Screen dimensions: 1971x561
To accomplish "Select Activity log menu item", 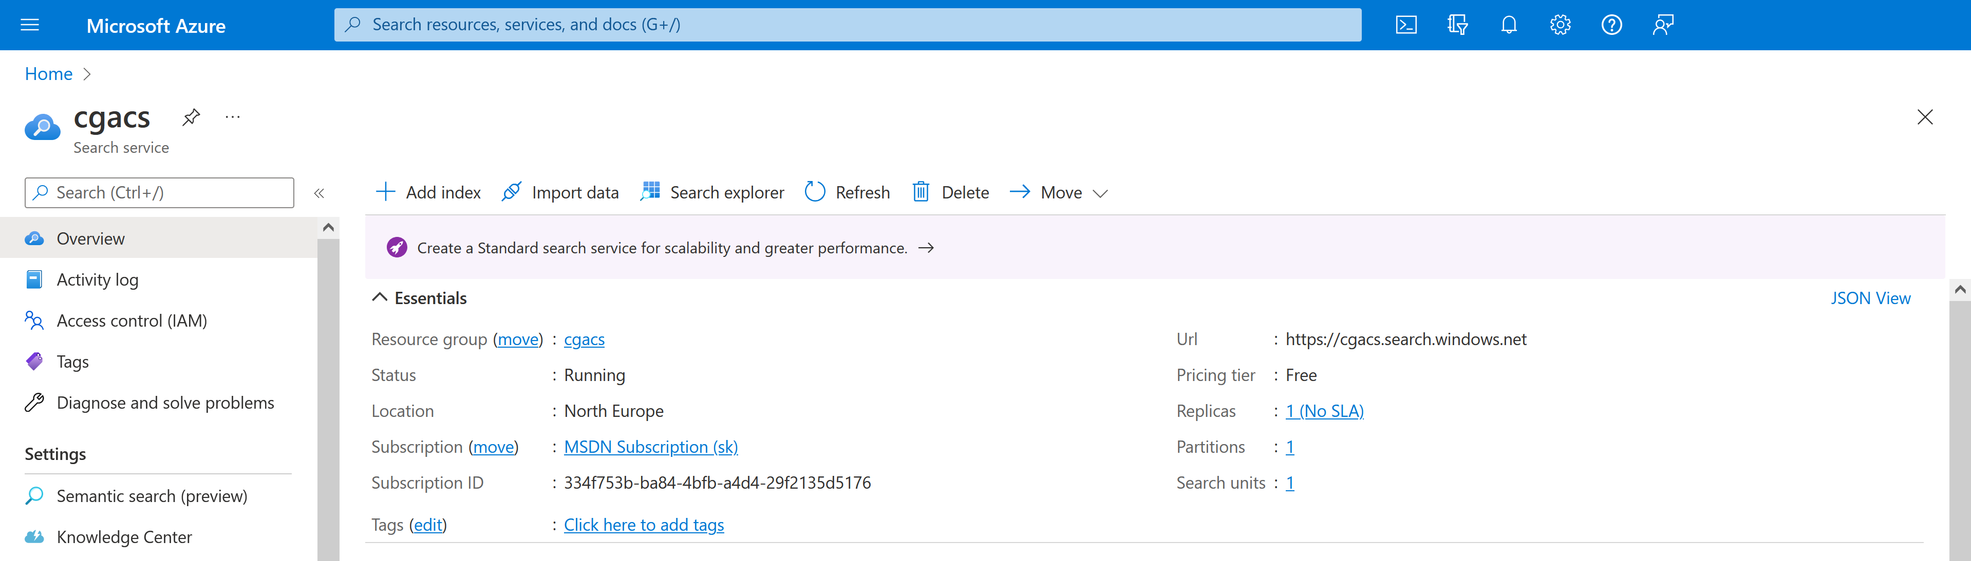I will (99, 278).
